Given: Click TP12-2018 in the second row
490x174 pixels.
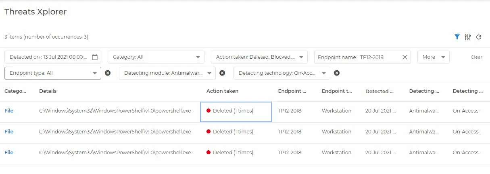Looking at the screenshot, I should (290, 131).
